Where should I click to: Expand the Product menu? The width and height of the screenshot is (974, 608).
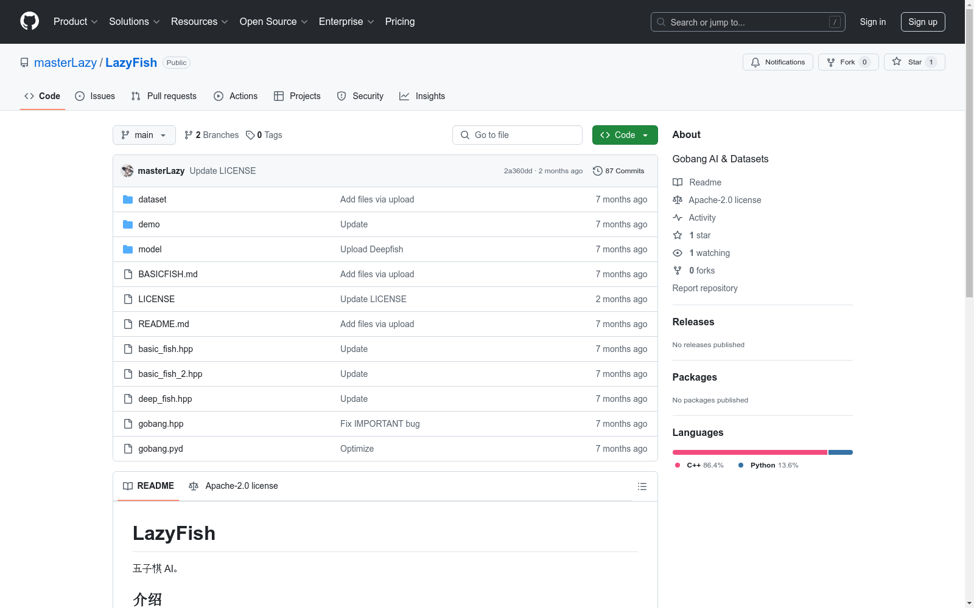[75, 21]
